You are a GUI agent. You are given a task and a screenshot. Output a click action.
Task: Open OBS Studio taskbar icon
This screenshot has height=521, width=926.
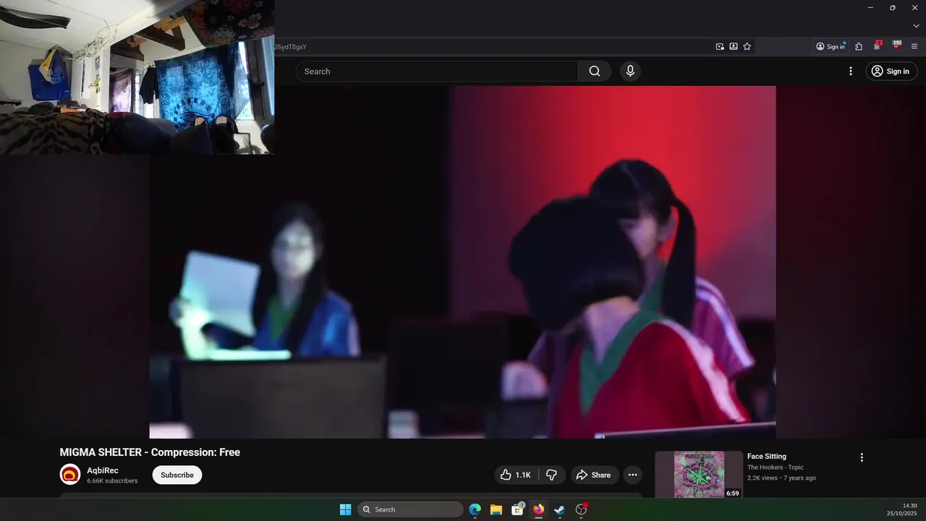tap(581, 509)
